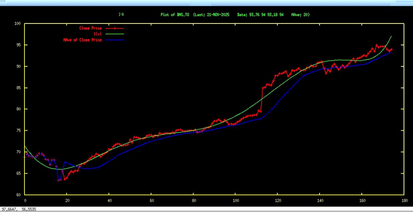Click the red Close Price legend line sample
The image size is (413, 212).
(x=114, y=29)
